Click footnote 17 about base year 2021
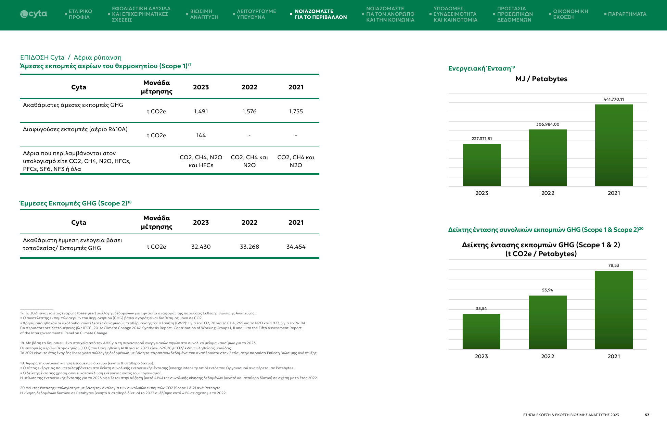 point(163,323)
